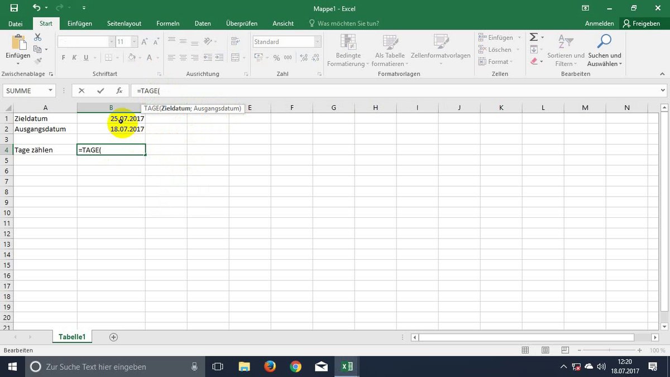The image size is (670, 377).
Task: Click the thousands separator 000 icon
Action: (x=287, y=58)
